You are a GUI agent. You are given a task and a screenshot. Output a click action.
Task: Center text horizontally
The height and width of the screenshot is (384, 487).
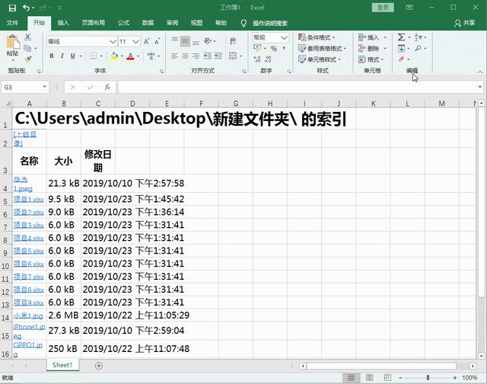(185, 56)
